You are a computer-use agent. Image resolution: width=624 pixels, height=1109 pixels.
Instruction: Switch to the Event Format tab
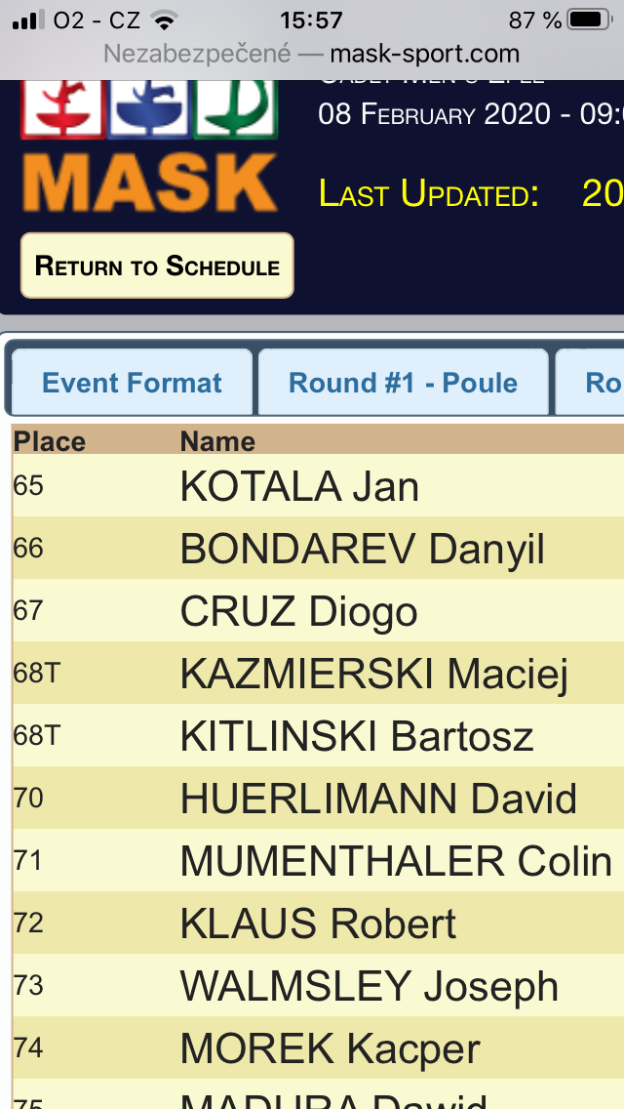pyautogui.click(x=132, y=383)
